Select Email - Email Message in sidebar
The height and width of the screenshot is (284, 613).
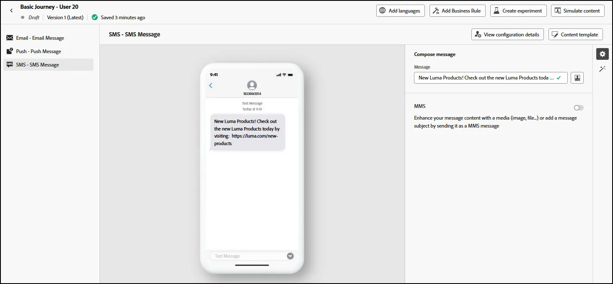coord(48,38)
